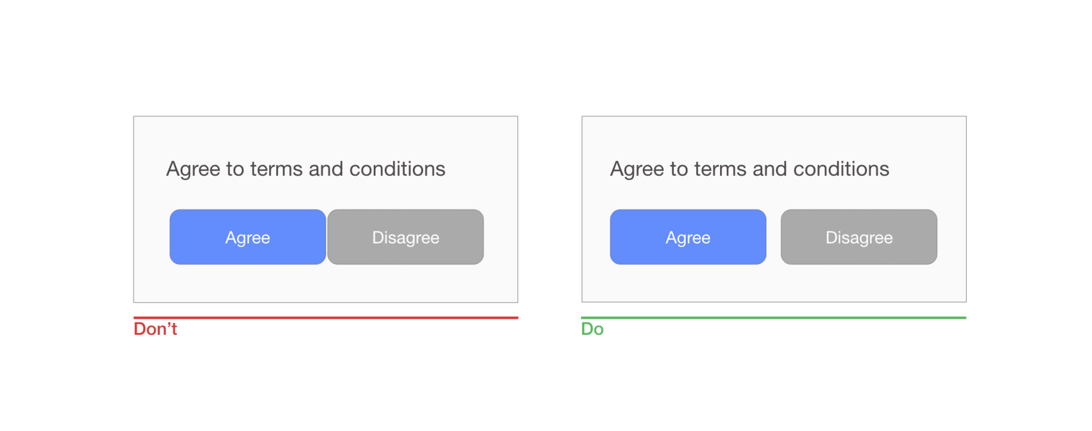
Task: Click the "Agree to terms and conditions" heading in the Don't example
Action: pyautogui.click(x=306, y=169)
